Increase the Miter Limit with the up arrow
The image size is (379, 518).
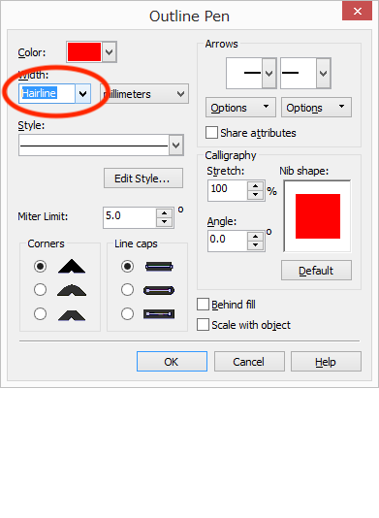pyautogui.click(x=165, y=213)
